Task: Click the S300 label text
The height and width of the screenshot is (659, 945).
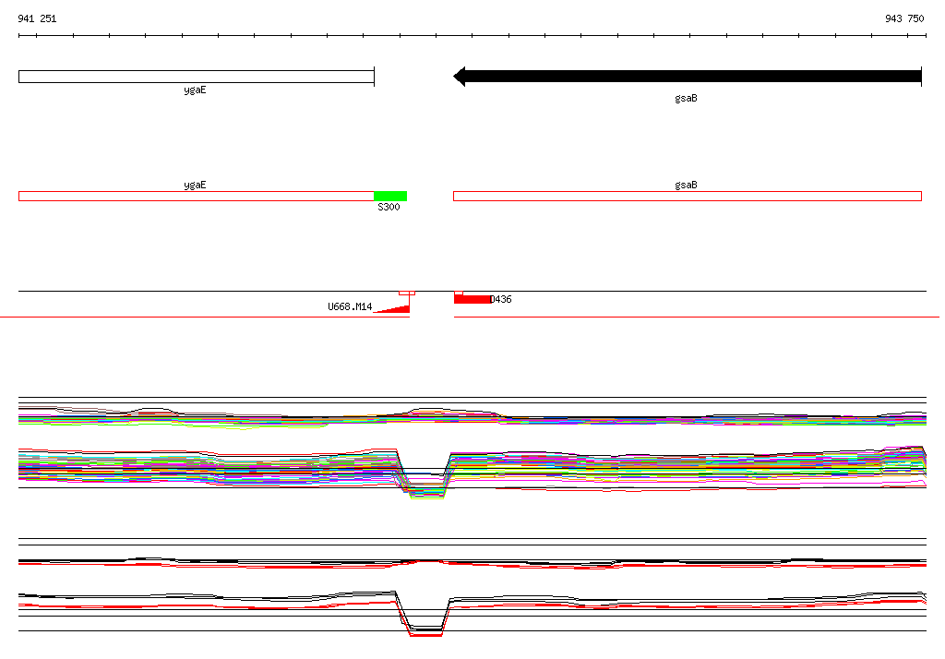Action: [x=389, y=207]
